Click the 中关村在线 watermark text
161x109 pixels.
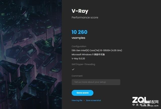pyautogui.click(x=141, y=105)
